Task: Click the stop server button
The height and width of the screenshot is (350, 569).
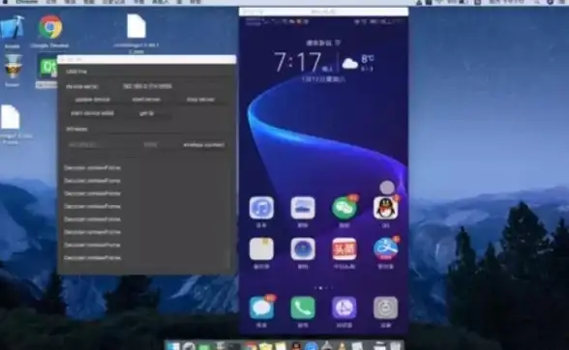Action: coord(200,100)
